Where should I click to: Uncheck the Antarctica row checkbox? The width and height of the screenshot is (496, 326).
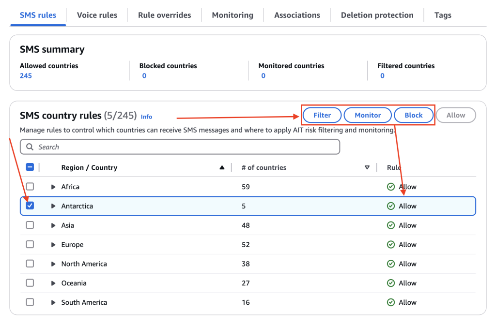(x=30, y=206)
